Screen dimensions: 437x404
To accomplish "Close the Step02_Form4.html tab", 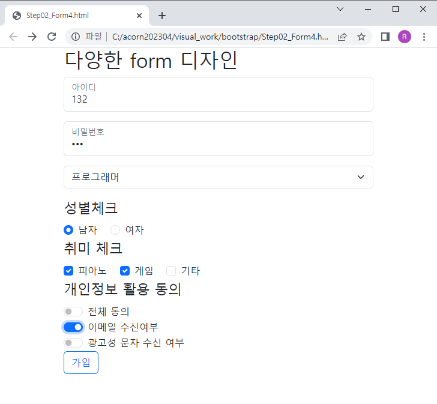I will coord(139,16).
